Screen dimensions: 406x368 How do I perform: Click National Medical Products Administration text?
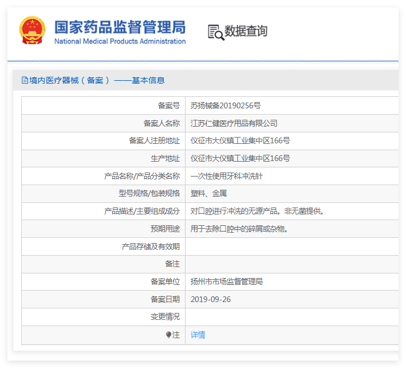[x=120, y=41]
